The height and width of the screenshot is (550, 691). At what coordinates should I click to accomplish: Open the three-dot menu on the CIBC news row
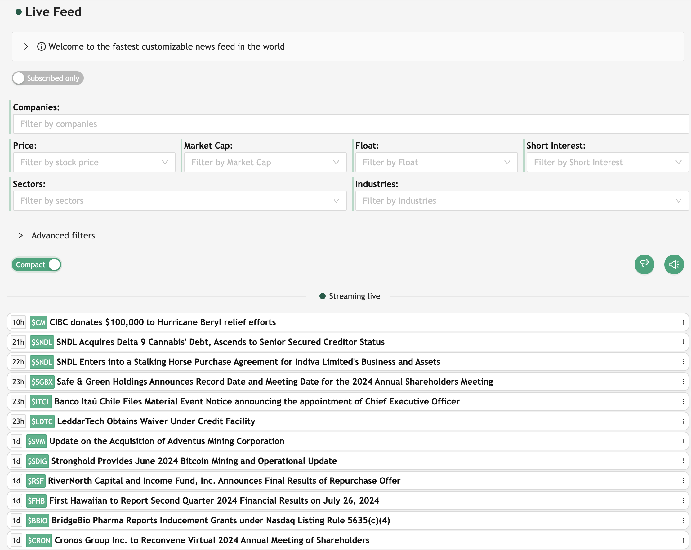tap(684, 322)
